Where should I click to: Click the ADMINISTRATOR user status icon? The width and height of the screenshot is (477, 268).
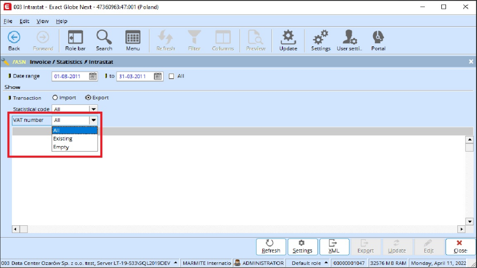(x=237, y=263)
